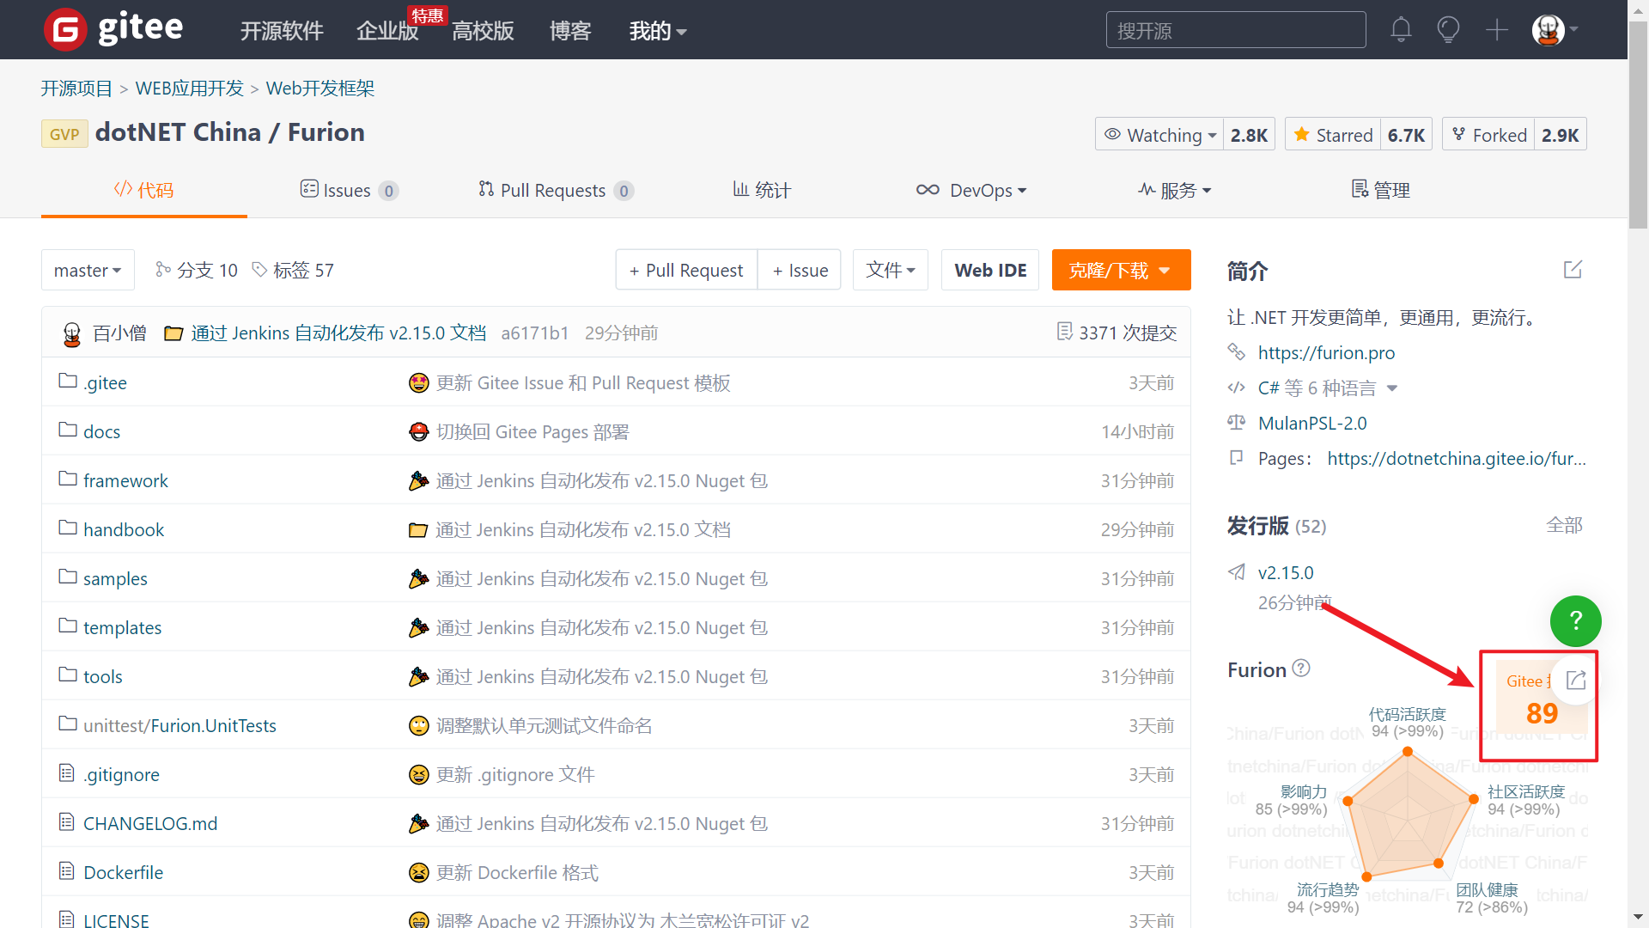Image resolution: width=1649 pixels, height=928 pixels.
Task: Click the 6.7K stars count
Action: point(1406,135)
